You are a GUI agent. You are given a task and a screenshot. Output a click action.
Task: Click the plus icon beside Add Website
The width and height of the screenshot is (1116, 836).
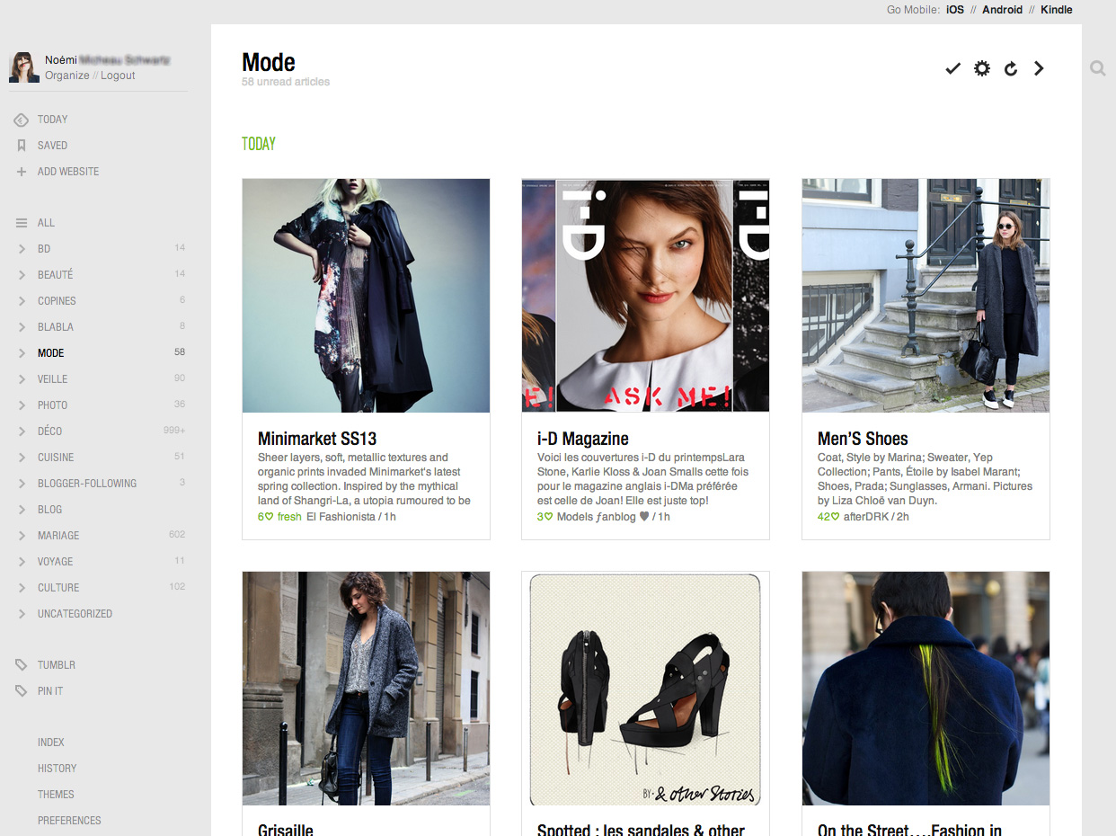pos(22,172)
